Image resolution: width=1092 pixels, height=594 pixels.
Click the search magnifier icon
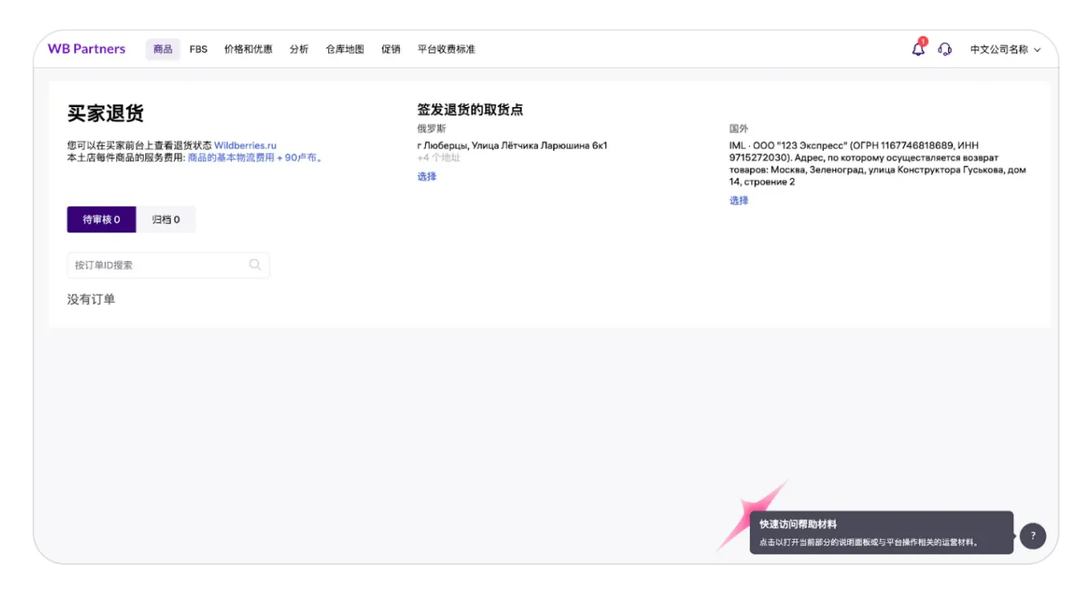[255, 265]
